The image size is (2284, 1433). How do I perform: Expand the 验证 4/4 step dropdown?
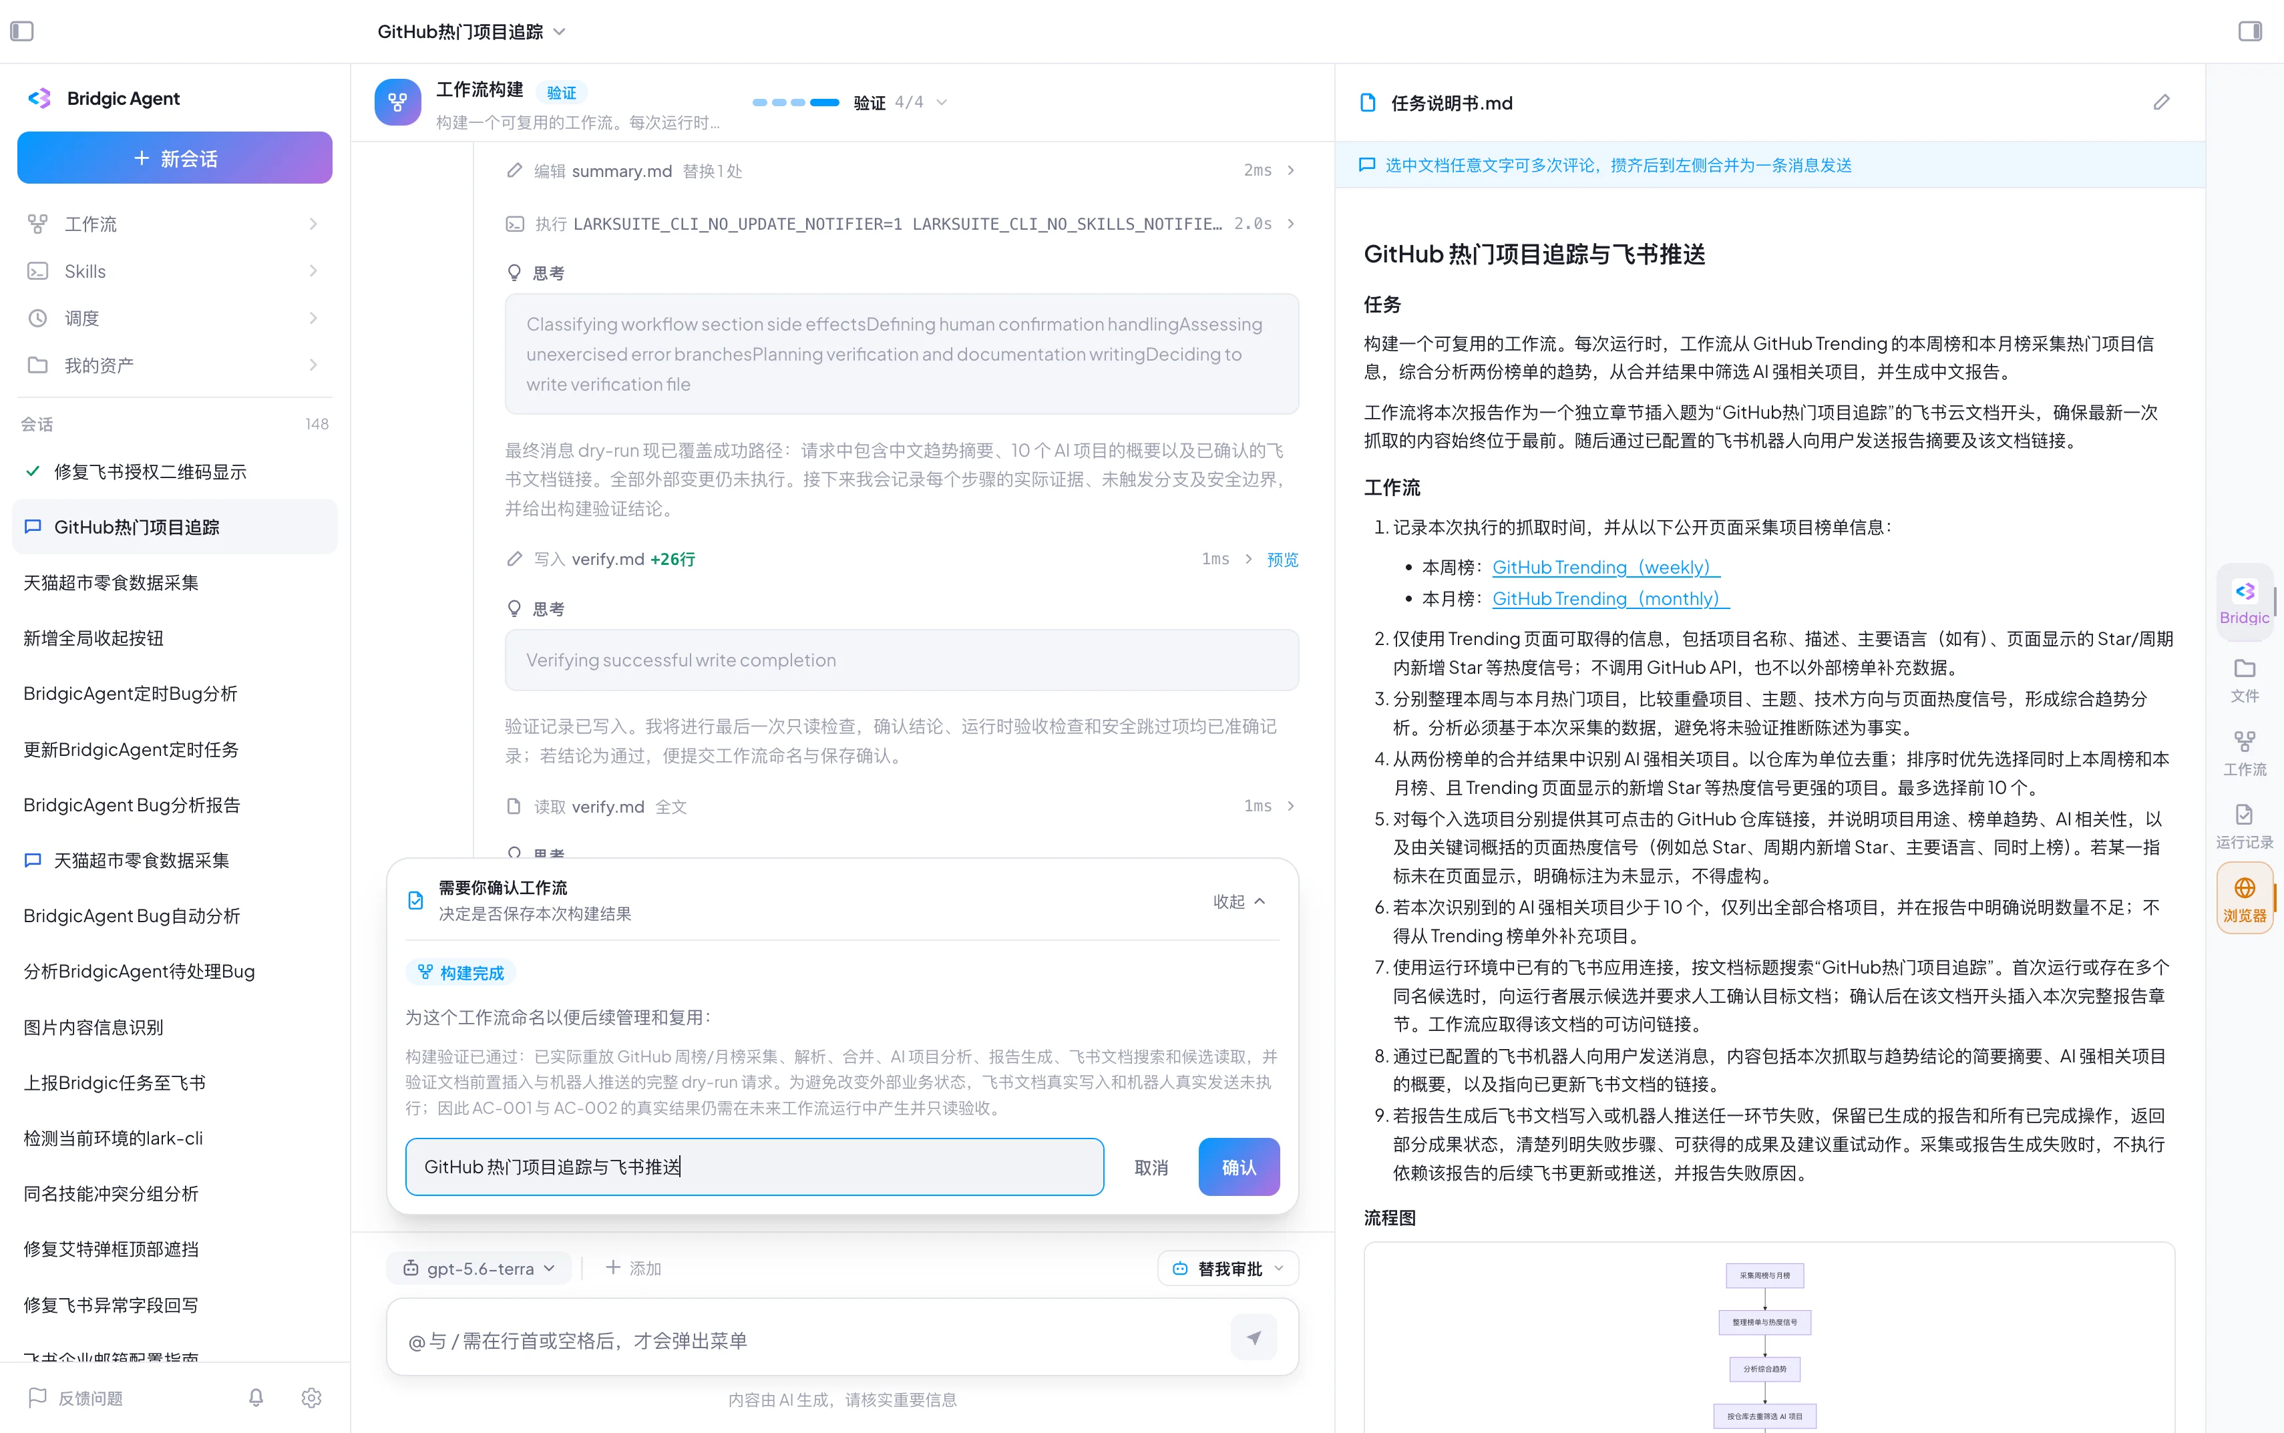pos(941,102)
